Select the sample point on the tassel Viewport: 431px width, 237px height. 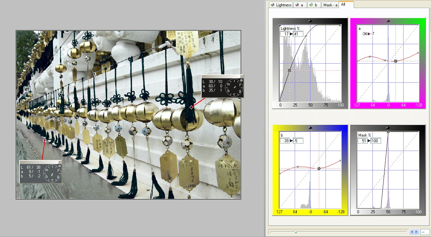tap(191, 107)
